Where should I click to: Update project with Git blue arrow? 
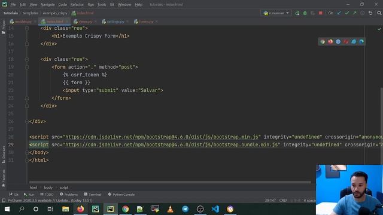pyautogui.click(x=339, y=13)
